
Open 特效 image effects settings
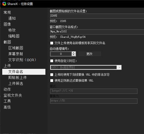click(12, 30)
